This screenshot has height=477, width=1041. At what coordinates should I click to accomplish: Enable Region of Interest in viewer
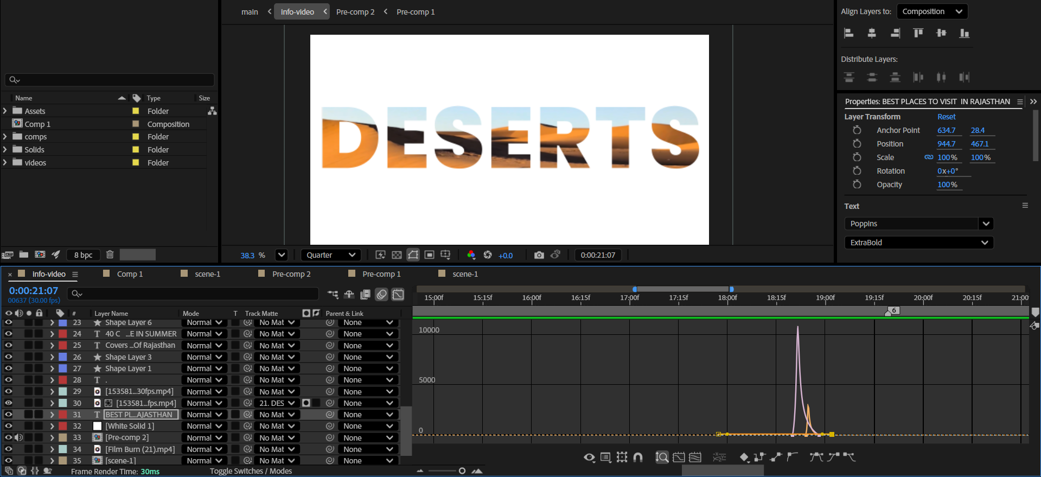[x=430, y=255]
